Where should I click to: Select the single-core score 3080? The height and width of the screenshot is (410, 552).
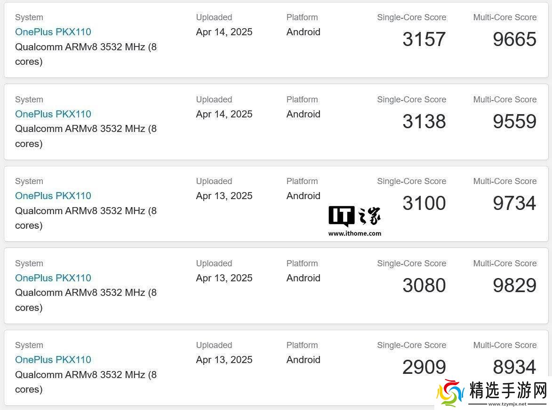(424, 286)
